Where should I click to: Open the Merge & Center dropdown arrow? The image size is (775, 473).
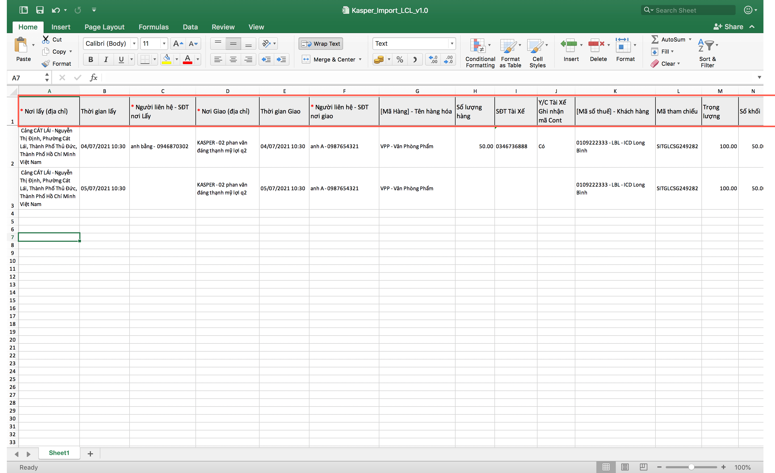[x=360, y=59]
